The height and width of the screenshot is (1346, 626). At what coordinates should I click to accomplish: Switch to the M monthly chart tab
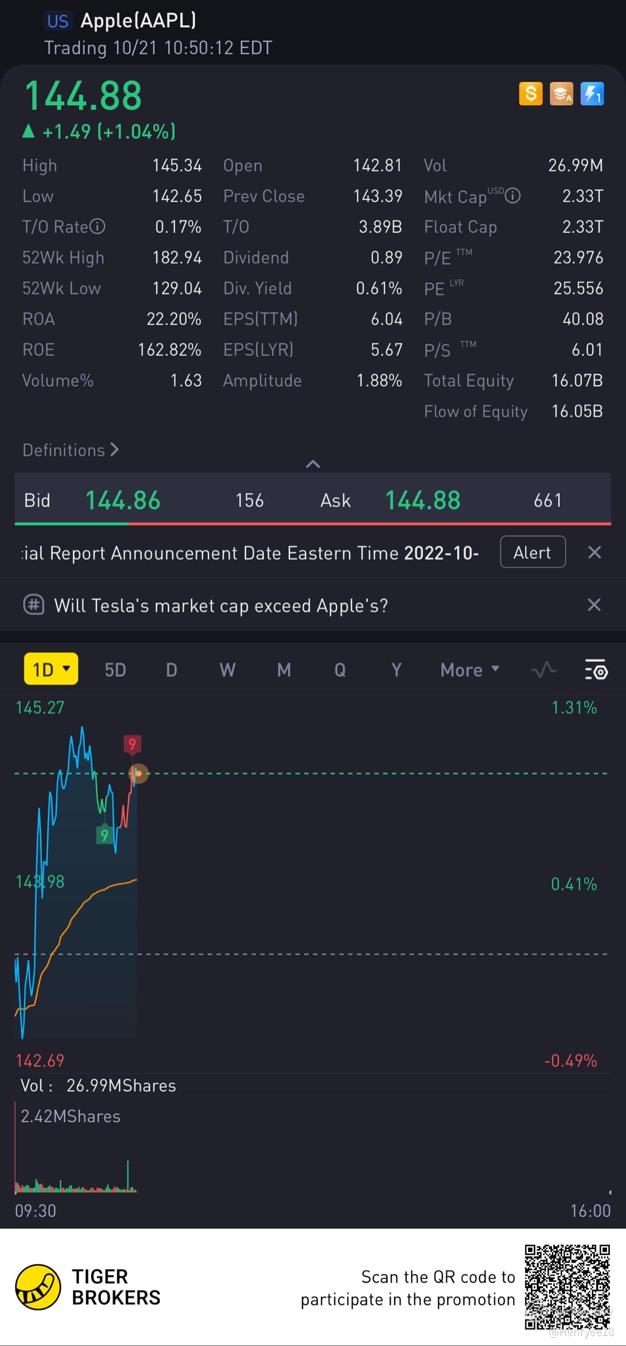tap(284, 670)
